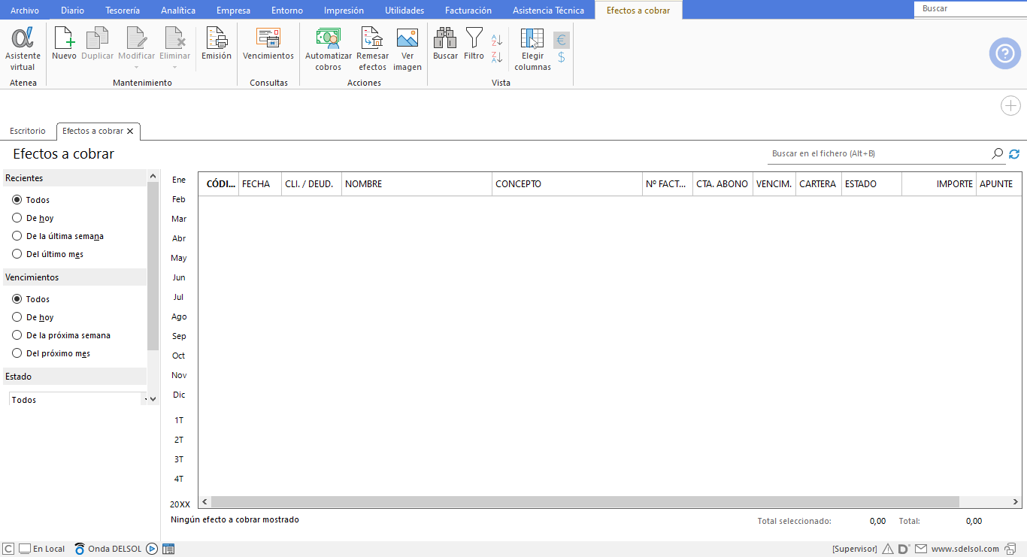Click the warning triangle status icon
Screen dimensions: 1027x557
tap(888, 549)
